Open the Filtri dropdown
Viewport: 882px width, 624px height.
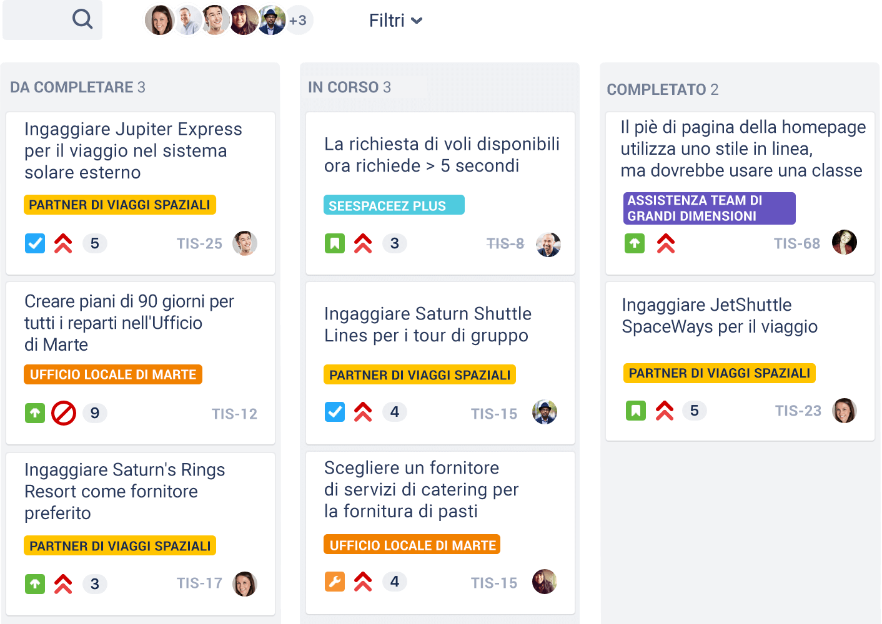[395, 21]
